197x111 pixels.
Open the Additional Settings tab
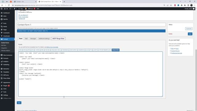coord(44,39)
